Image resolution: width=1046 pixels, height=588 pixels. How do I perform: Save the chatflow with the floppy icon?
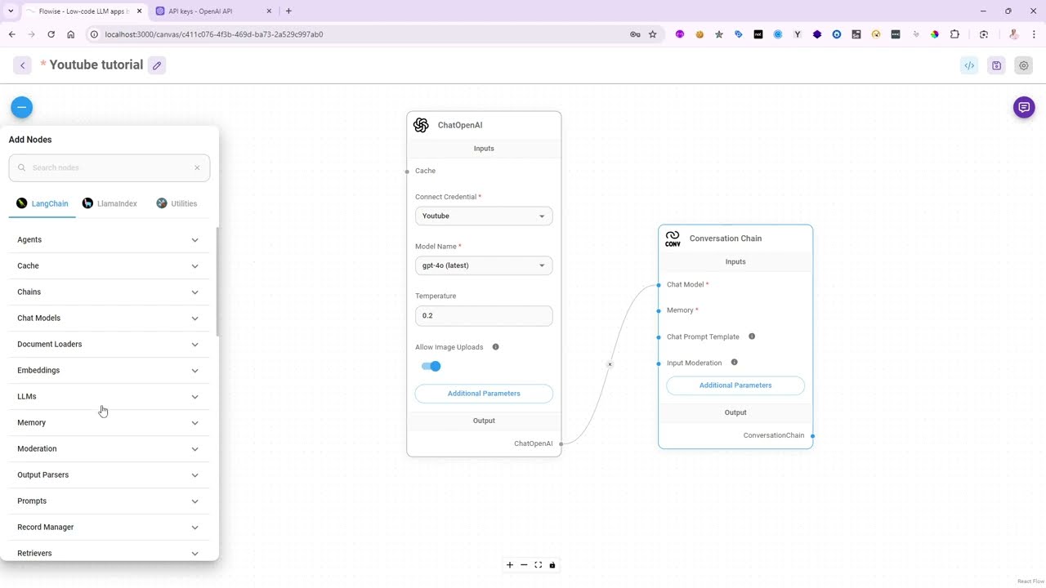(x=996, y=65)
